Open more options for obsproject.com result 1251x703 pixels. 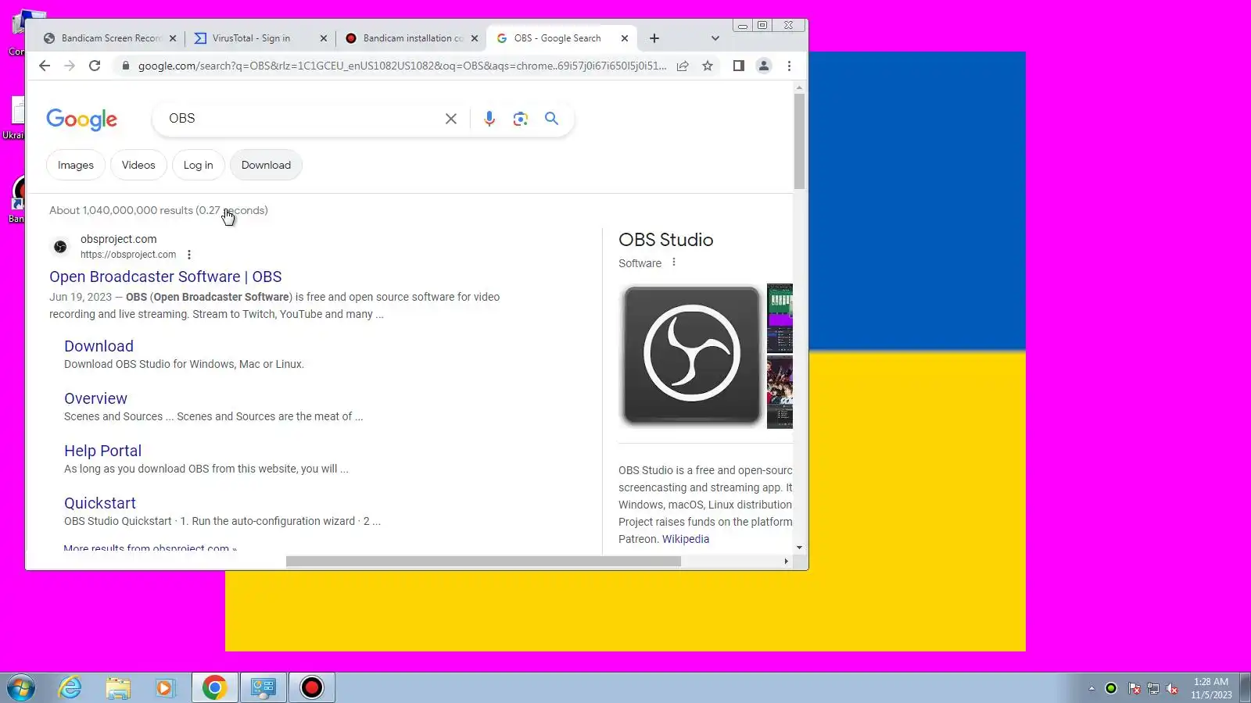pyautogui.click(x=189, y=255)
